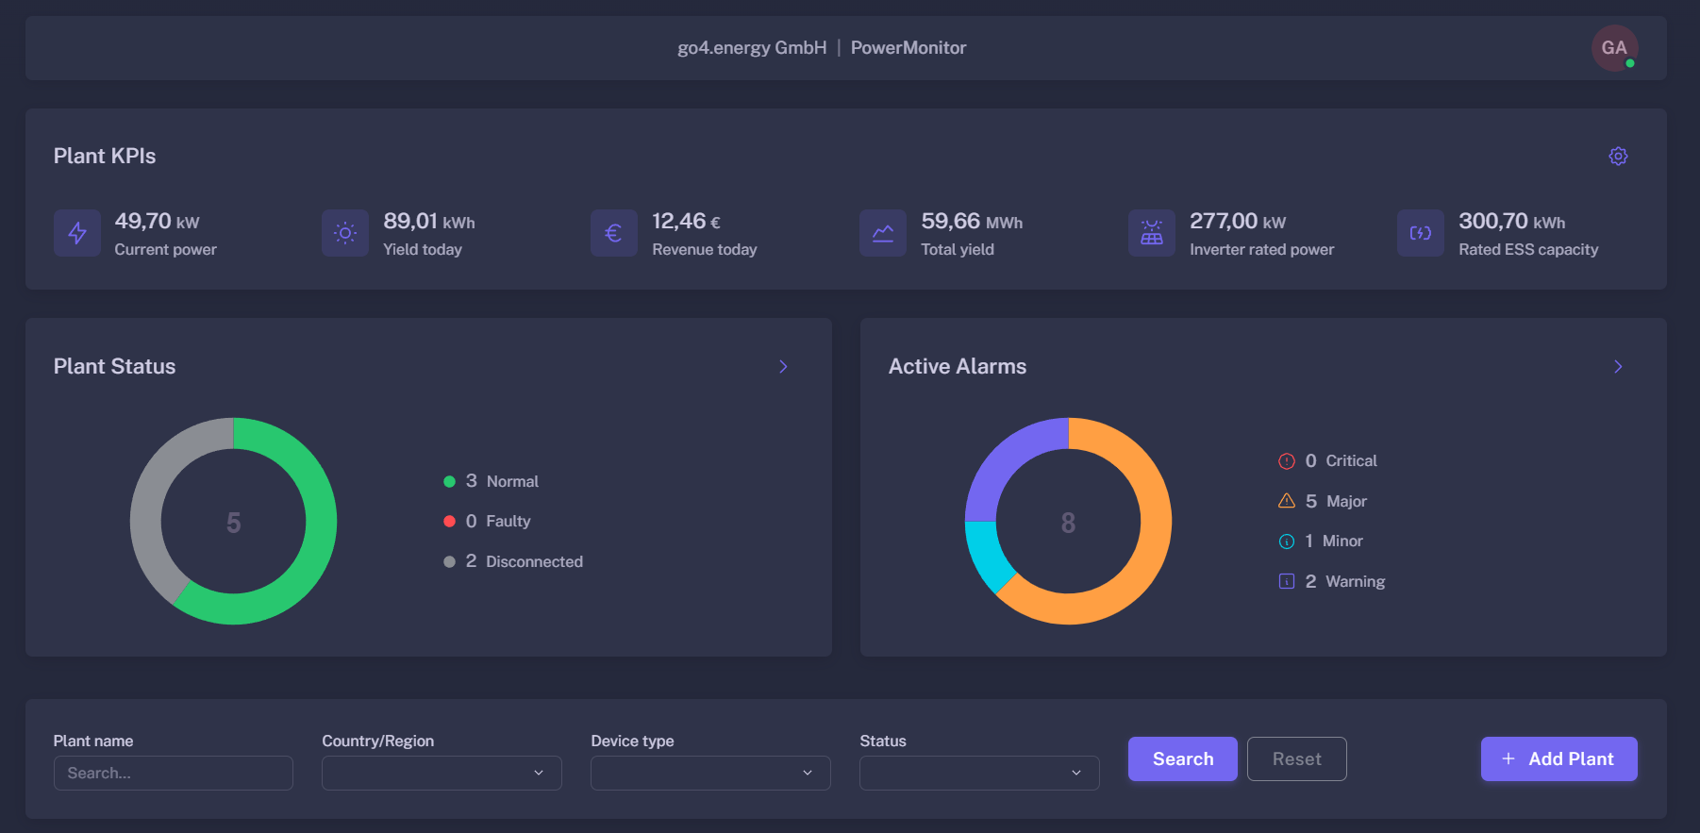Select the gray Disconnected legend dot
This screenshot has height=833, width=1700.
(450, 561)
